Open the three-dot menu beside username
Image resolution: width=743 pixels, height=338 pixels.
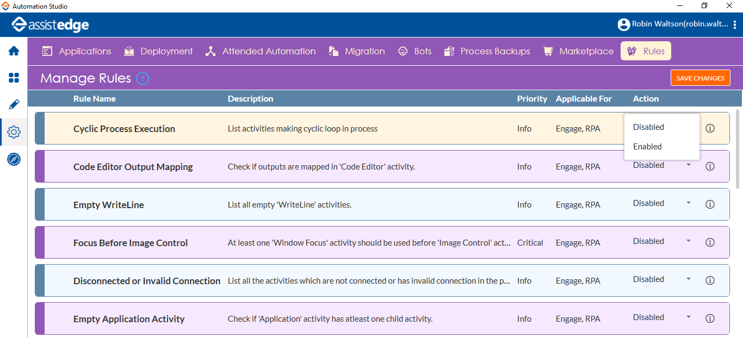735,24
